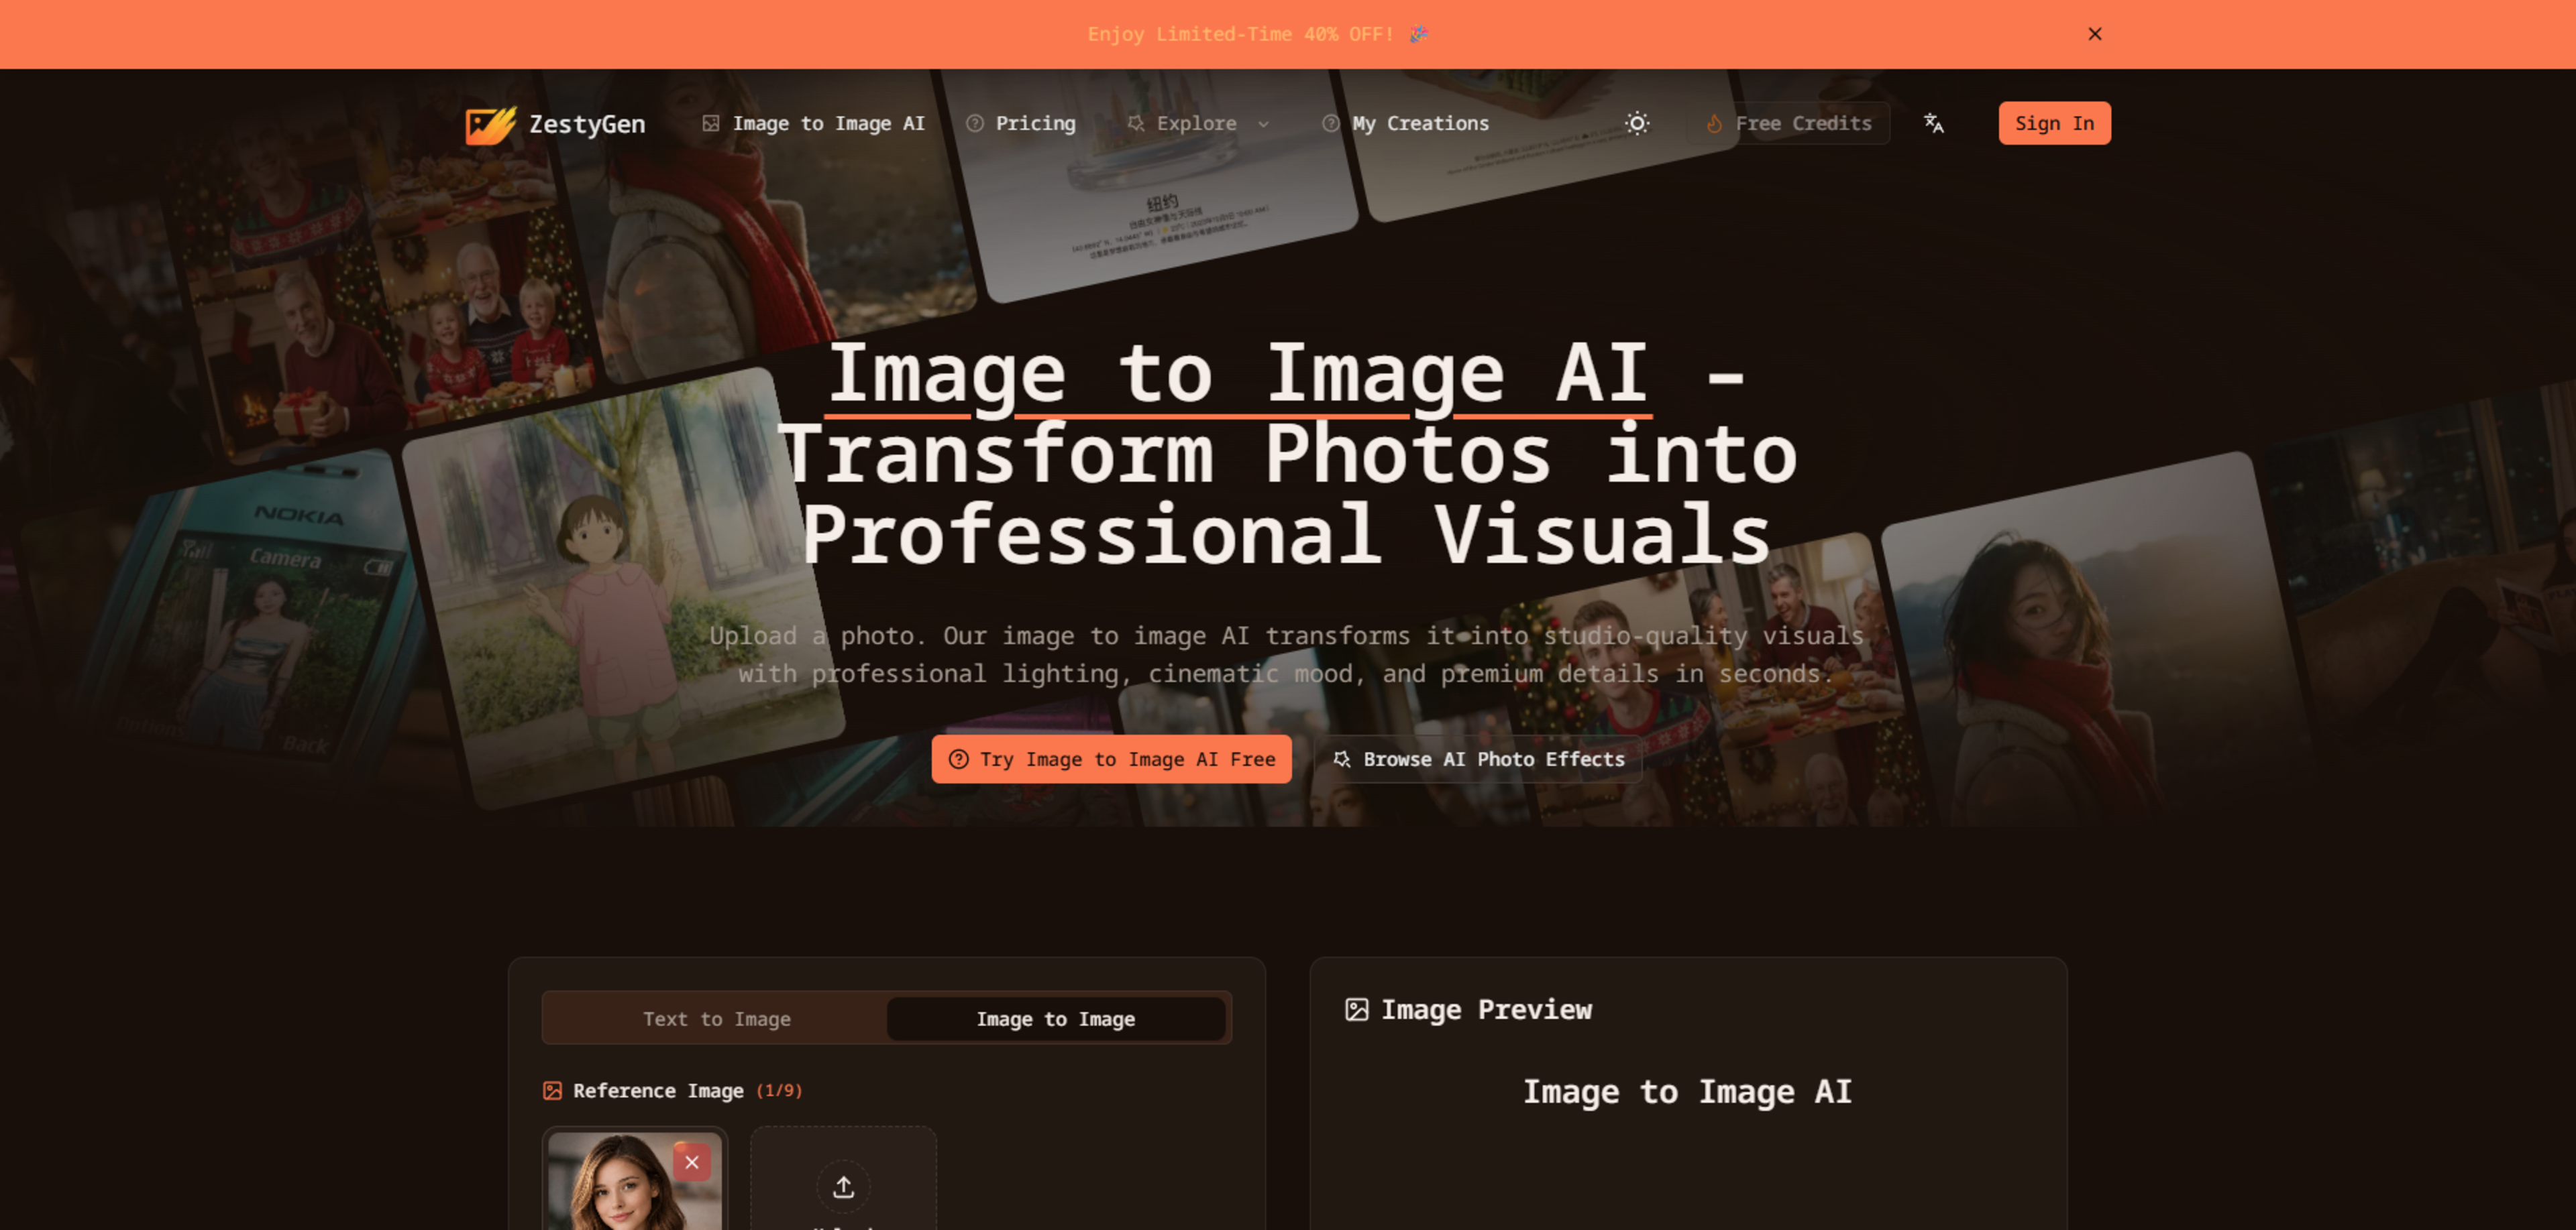Click the Image Preview panel icon
The height and width of the screenshot is (1230, 2576).
click(x=1356, y=1009)
